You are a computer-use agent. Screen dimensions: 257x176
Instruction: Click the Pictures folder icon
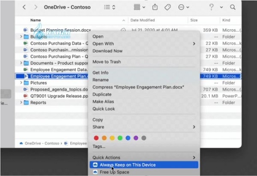click(26, 83)
